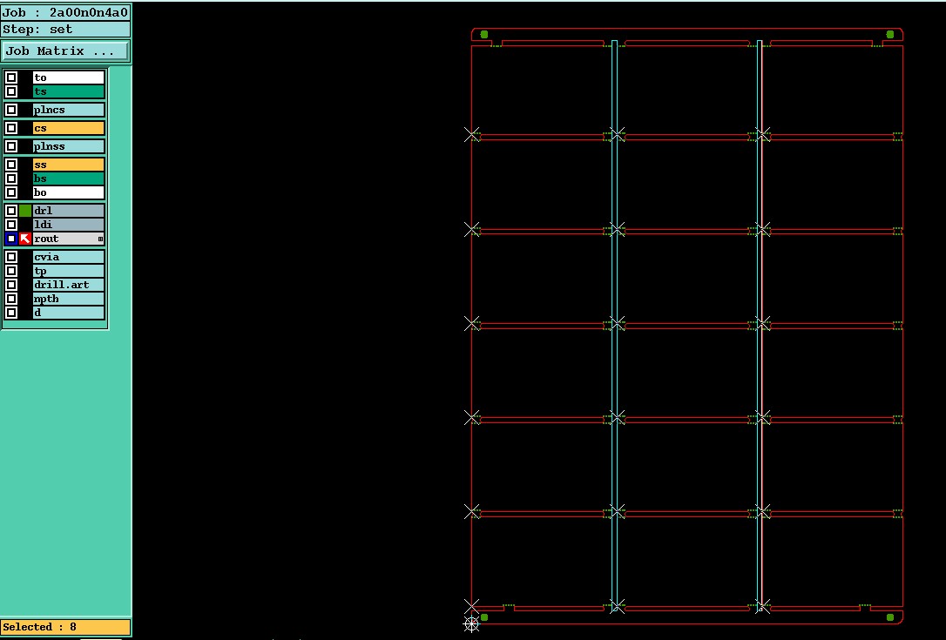
Task: Click the green display color of the drl layer
Action: pos(24,211)
